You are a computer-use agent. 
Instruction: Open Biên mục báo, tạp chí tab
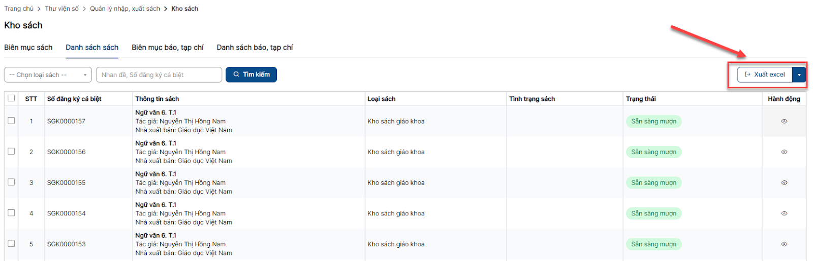click(168, 47)
